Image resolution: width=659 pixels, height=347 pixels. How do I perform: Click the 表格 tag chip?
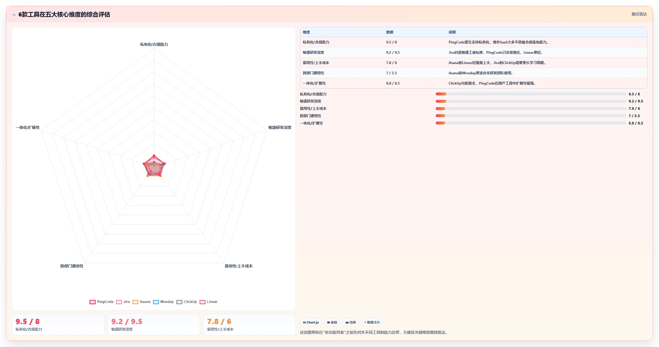(332, 322)
